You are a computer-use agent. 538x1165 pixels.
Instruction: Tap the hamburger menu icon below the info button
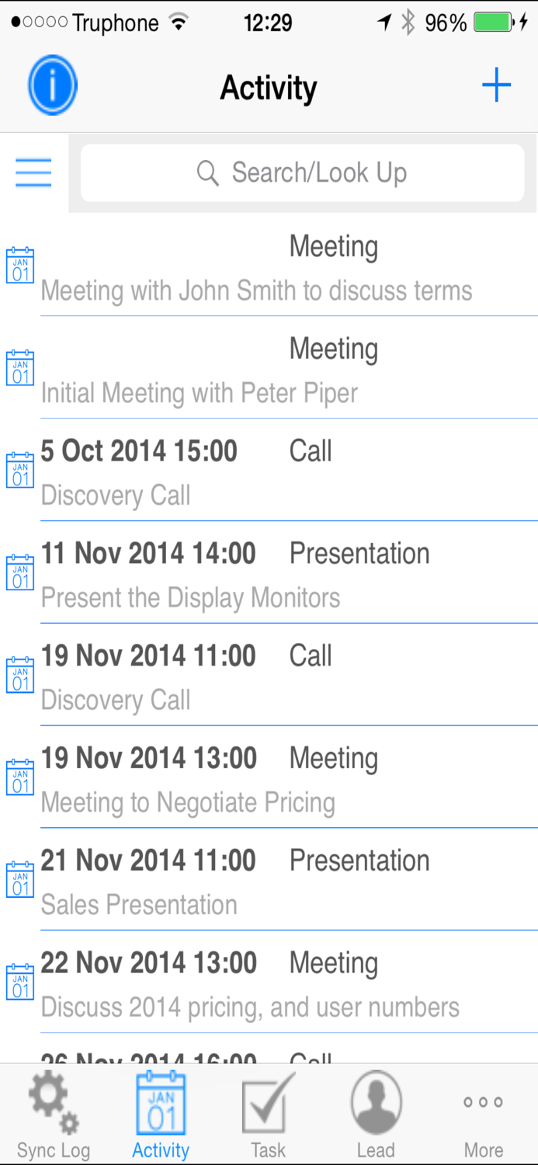33,172
